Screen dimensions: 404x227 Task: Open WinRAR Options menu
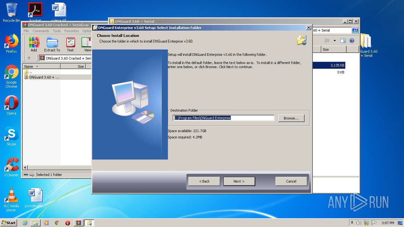tap(87, 31)
